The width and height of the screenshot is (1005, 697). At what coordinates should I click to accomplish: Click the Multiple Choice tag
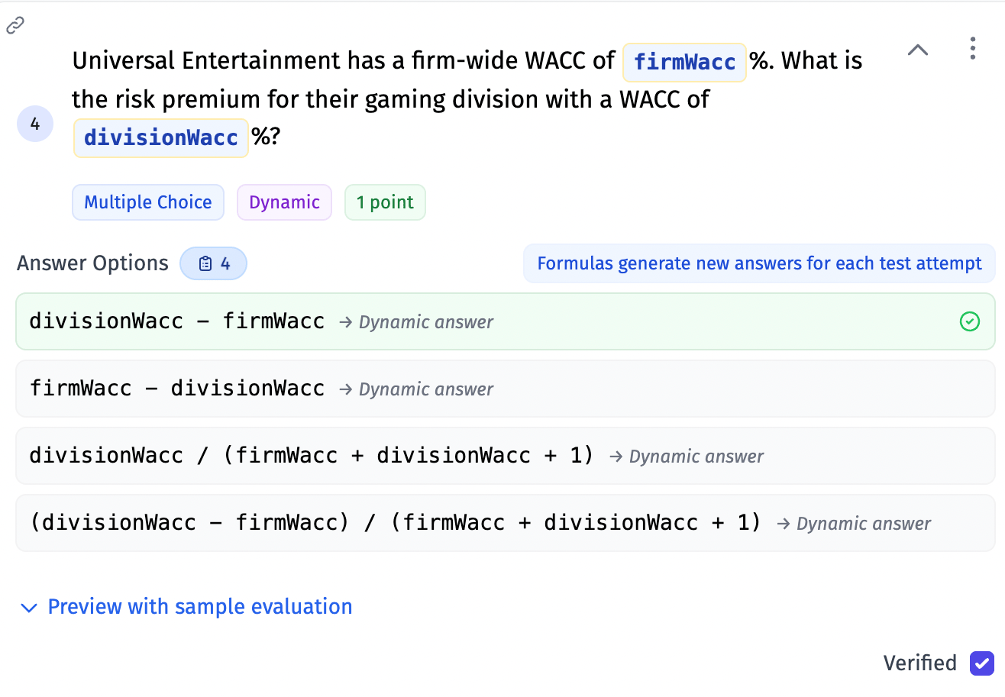[148, 202]
